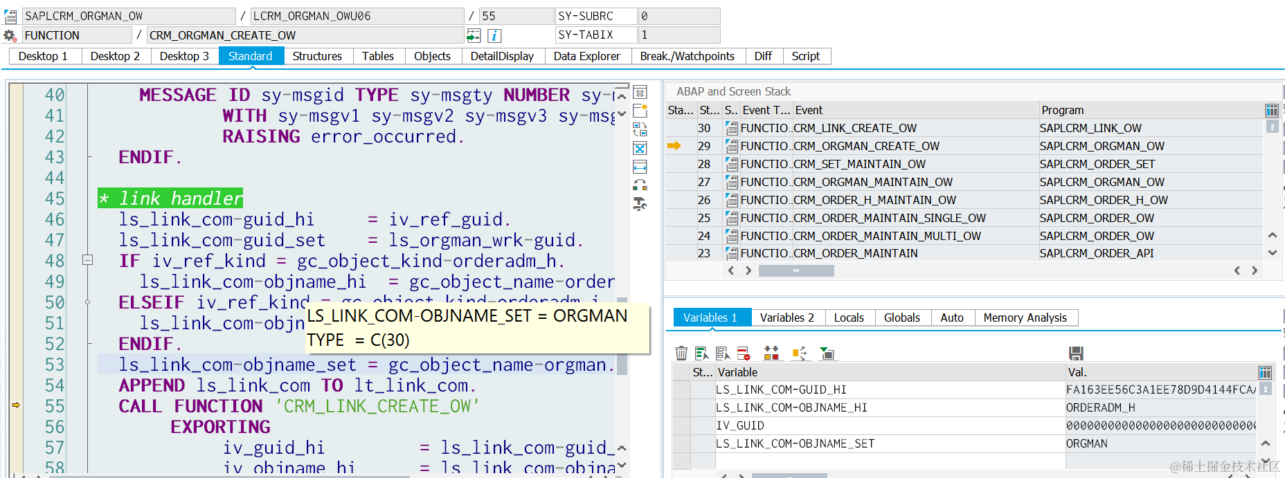
Task: Click the navigate-to-source icon after CRM_ORGMAN_CREATE_OW
Action: point(474,35)
